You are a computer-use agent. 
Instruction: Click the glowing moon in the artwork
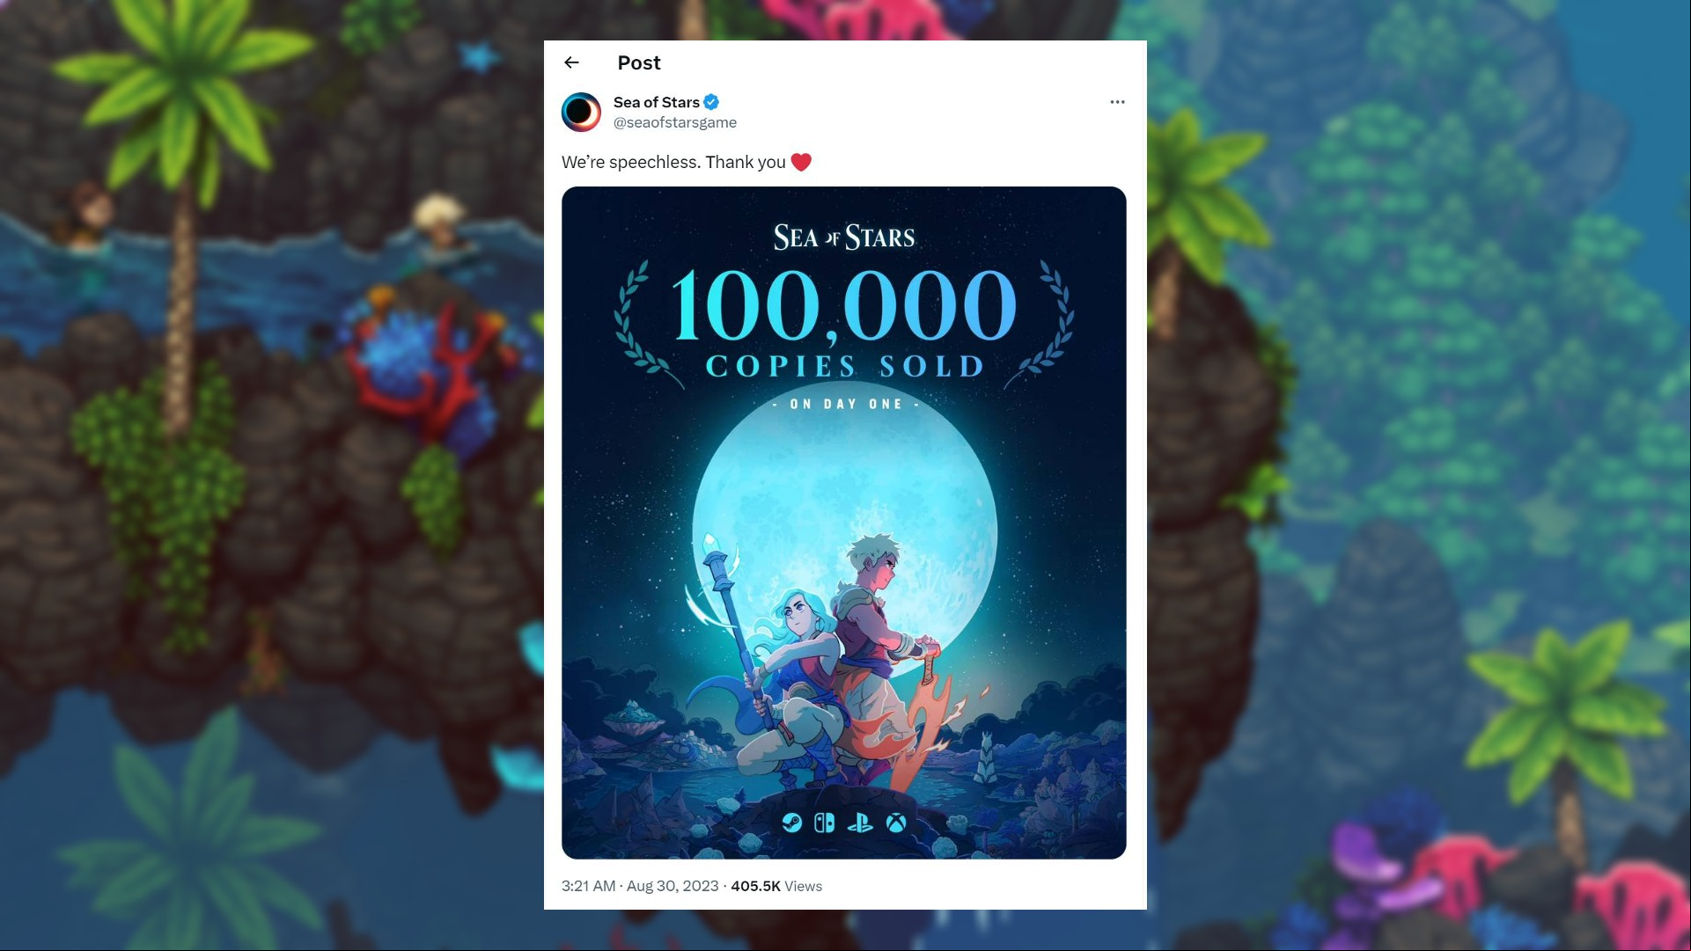[x=844, y=528]
